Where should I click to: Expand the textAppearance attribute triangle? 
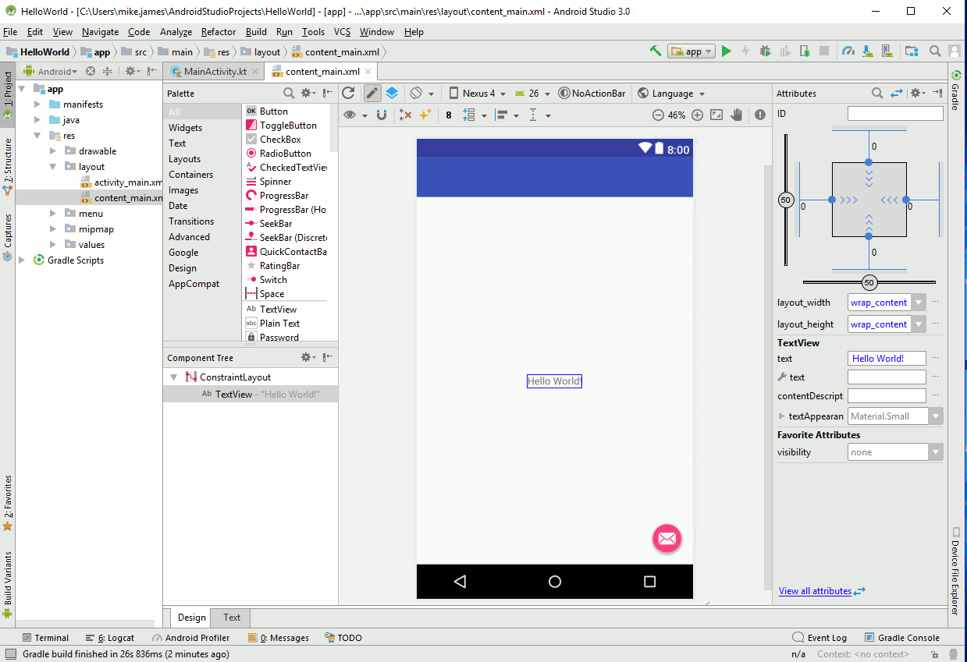tap(782, 416)
